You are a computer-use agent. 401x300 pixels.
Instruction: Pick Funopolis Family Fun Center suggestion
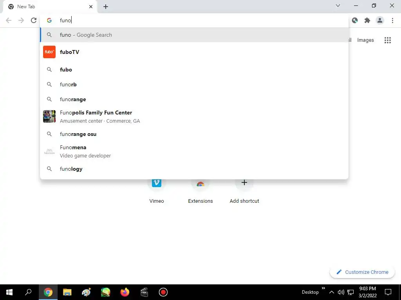(x=194, y=116)
